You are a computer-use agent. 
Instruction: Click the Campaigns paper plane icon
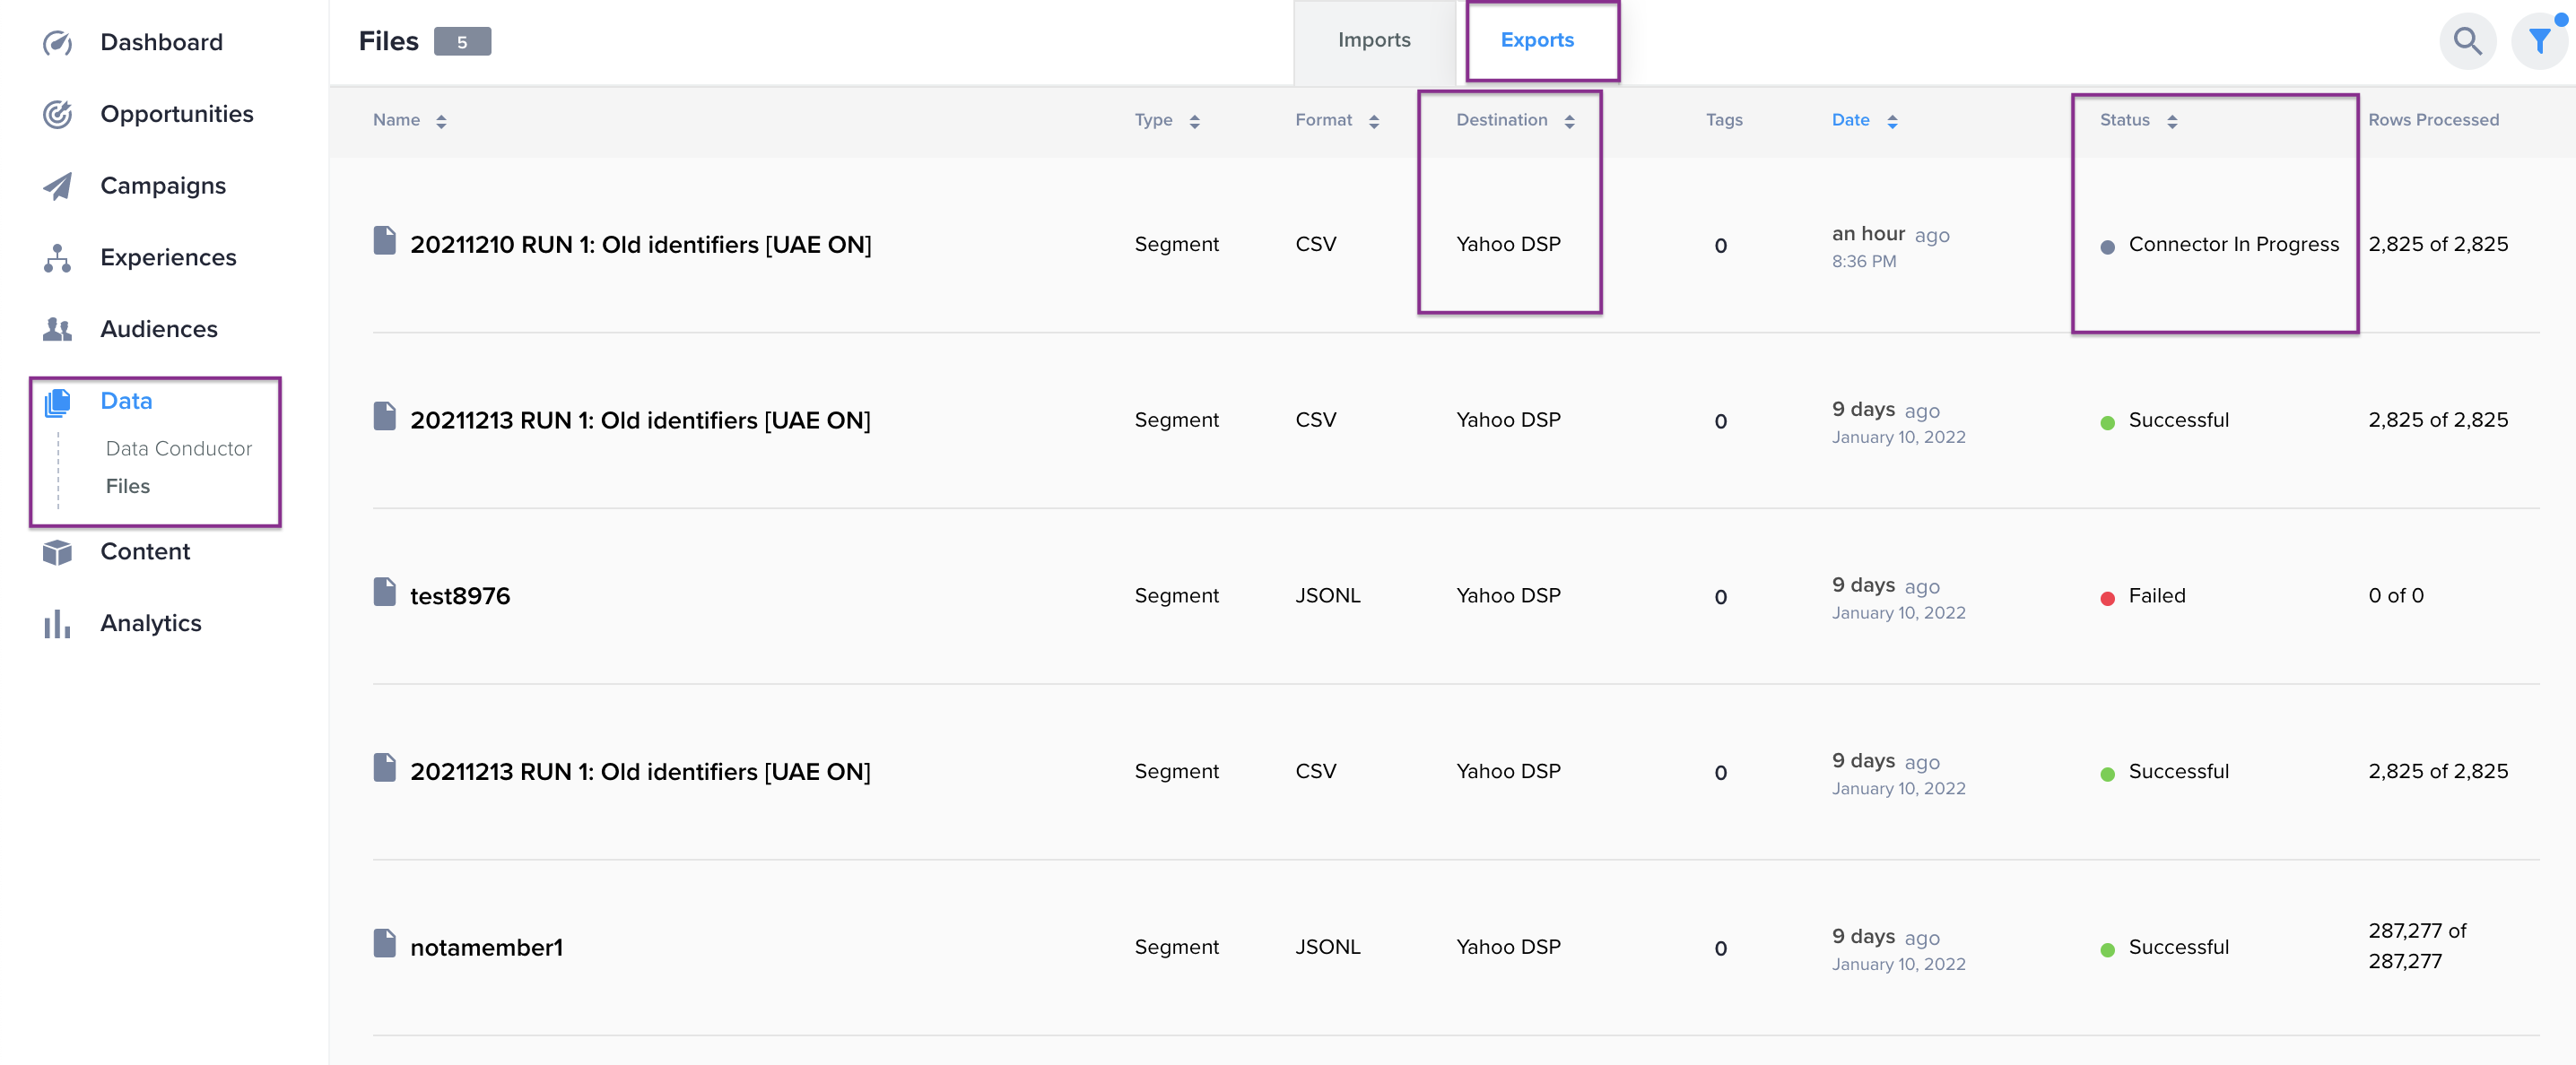point(57,186)
